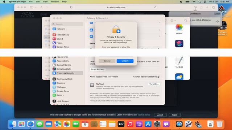The image size is (232, 130).
Task: Open Finder from the Dock
Action: click(13, 124)
